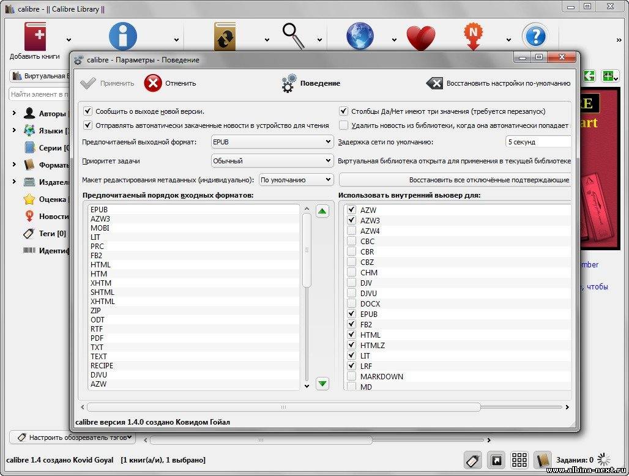Toggle cover grid icon in status bar
This screenshot has width=629, height=476.
(519, 460)
